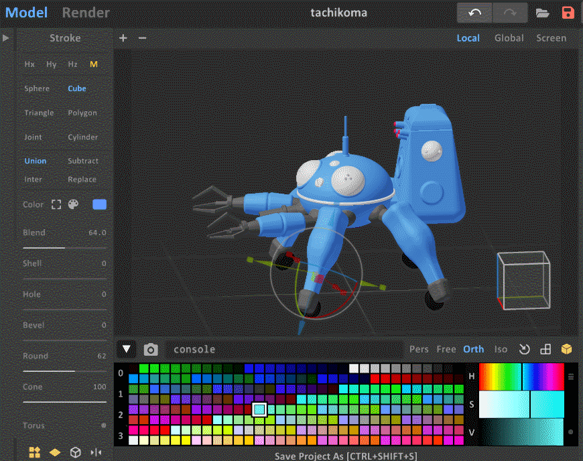This screenshot has width=583, height=461.
Task: Take a snapshot with the camera icon
Action: tap(151, 349)
